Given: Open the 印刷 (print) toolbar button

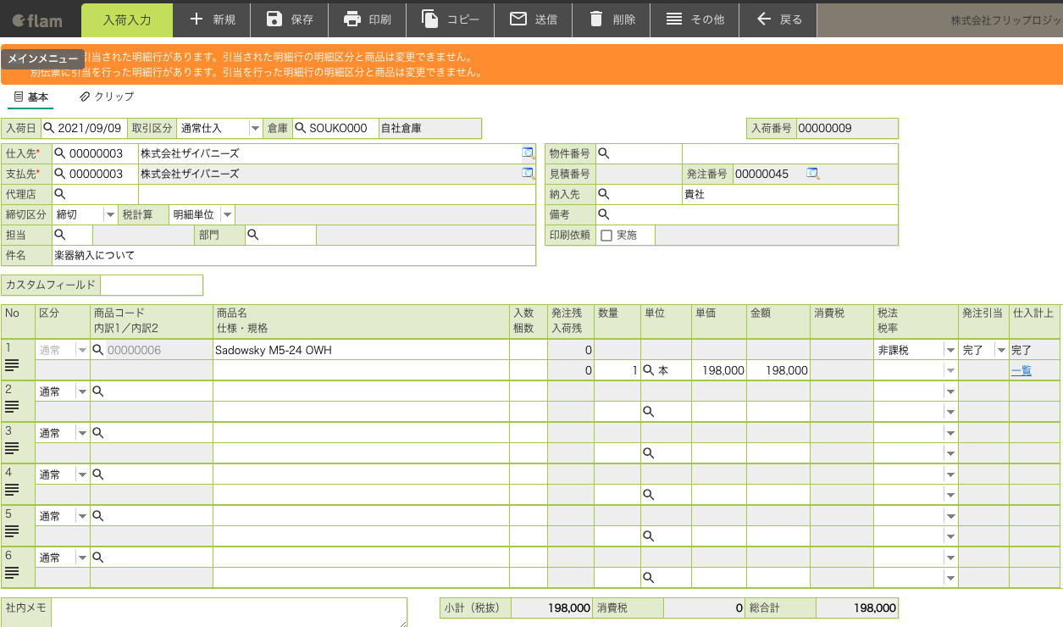Looking at the screenshot, I should tap(368, 19).
